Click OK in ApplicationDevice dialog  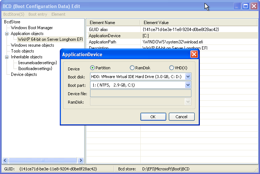(153, 117)
